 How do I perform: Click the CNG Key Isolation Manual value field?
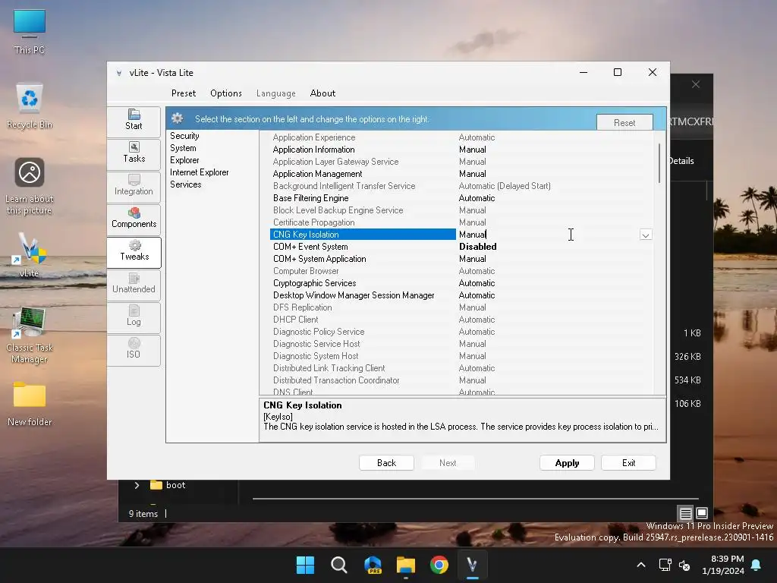548,235
